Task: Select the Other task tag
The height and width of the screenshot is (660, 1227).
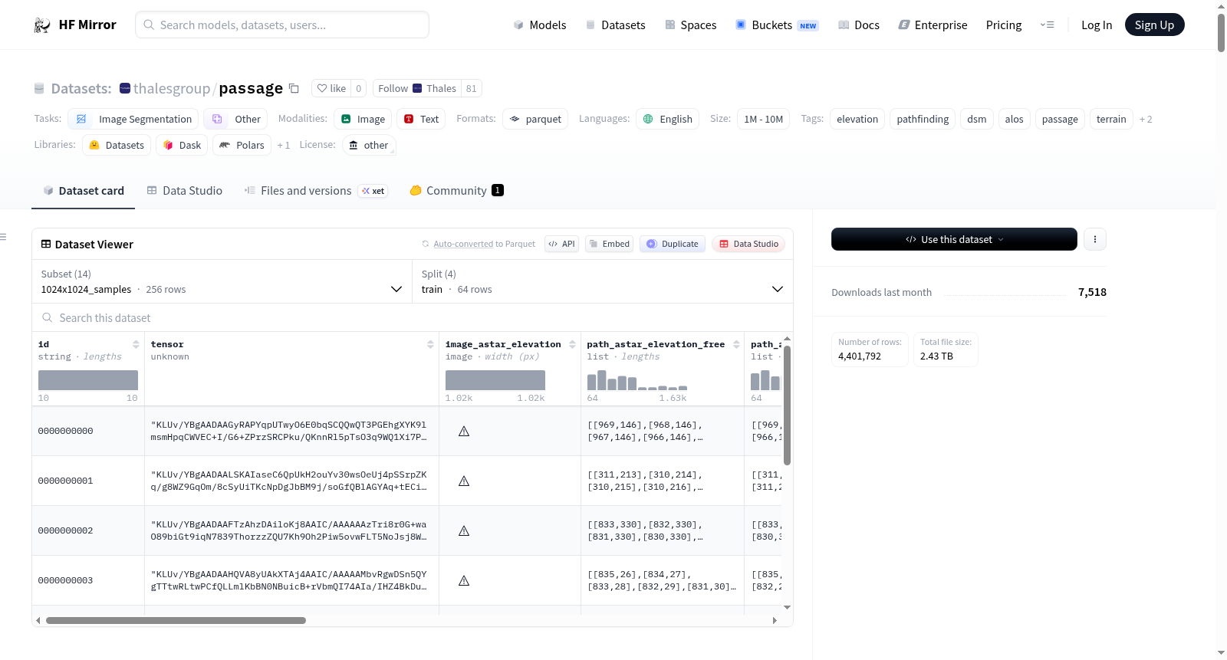Action: (x=236, y=119)
